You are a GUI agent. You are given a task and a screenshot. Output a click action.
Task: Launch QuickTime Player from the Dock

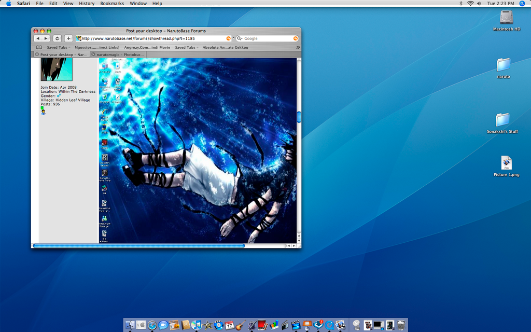point(329,325)
